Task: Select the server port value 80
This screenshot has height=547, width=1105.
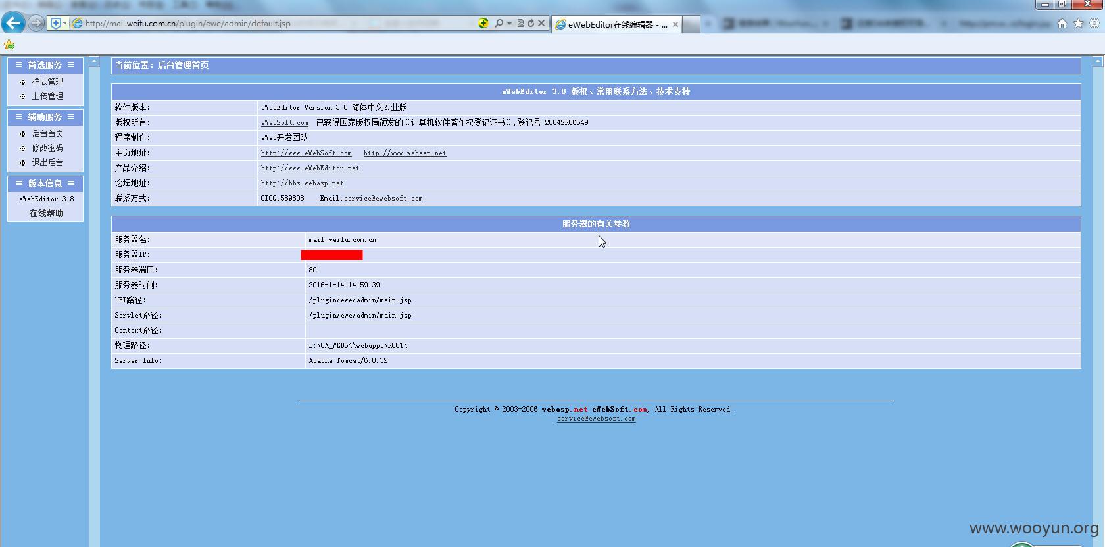Action: tap(312, 270)
